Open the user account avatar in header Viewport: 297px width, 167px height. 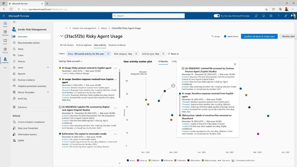293,16
